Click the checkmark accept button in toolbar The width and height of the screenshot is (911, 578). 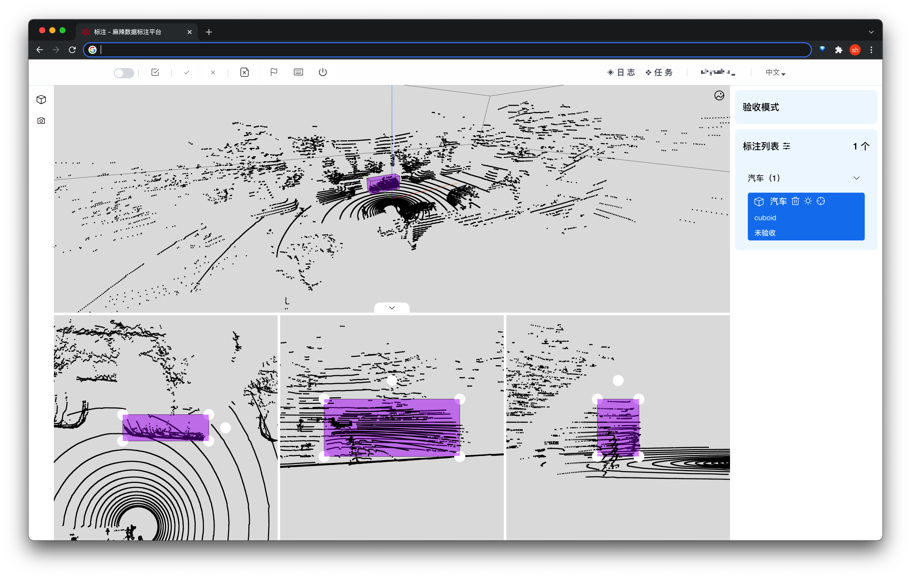point(187,72)
